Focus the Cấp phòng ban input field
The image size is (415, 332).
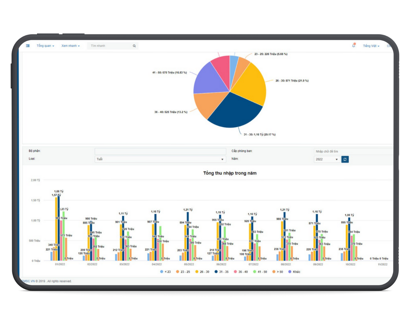pyautogui.click(x=353, y=152)
